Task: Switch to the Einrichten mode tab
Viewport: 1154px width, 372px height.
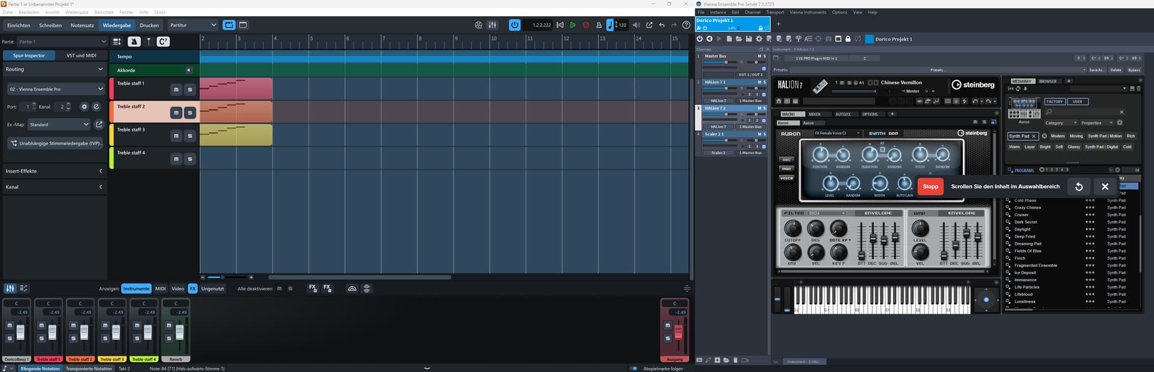Action: [19, 25]
